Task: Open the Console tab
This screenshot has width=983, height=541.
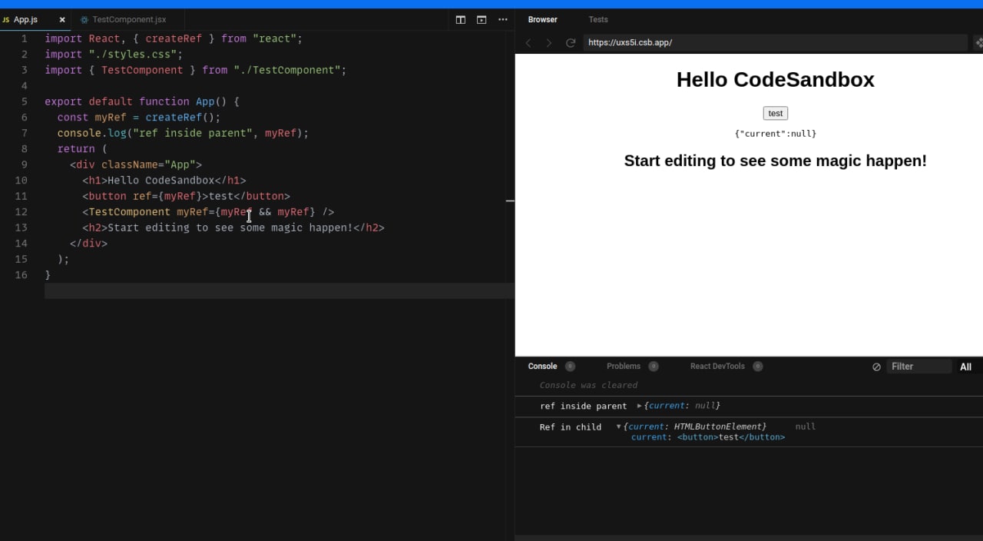Action: pos(542,367)
